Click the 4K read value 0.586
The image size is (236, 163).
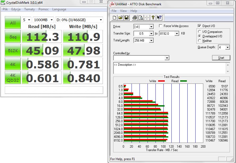tap(42, 64)
